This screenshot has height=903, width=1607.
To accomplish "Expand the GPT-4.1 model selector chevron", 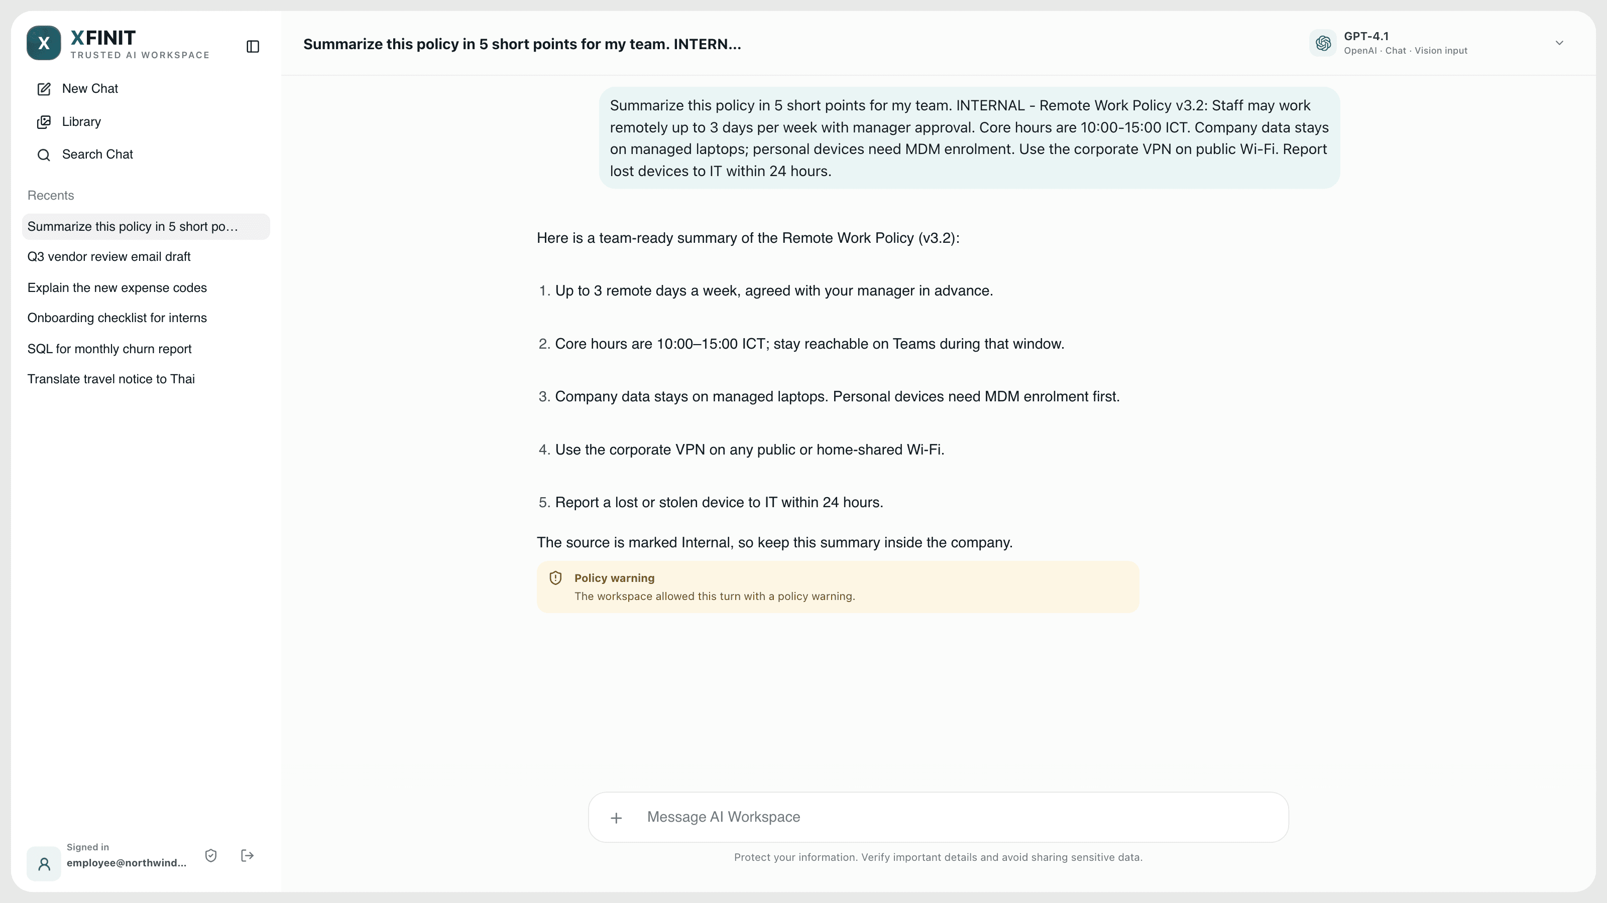I will (1559, 43).
